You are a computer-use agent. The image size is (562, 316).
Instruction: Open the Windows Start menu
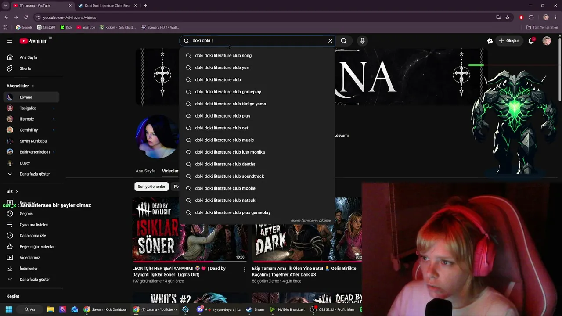(x=9, y=309)
